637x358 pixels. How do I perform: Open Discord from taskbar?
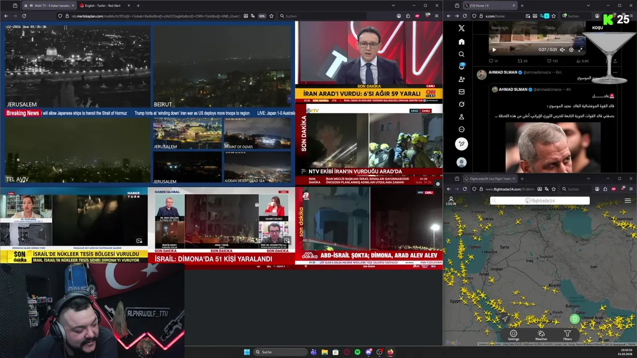point(368,352)
